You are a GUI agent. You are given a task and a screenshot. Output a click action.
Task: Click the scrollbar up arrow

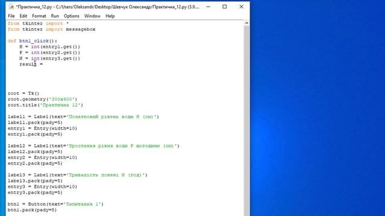(x=247, y=23)
